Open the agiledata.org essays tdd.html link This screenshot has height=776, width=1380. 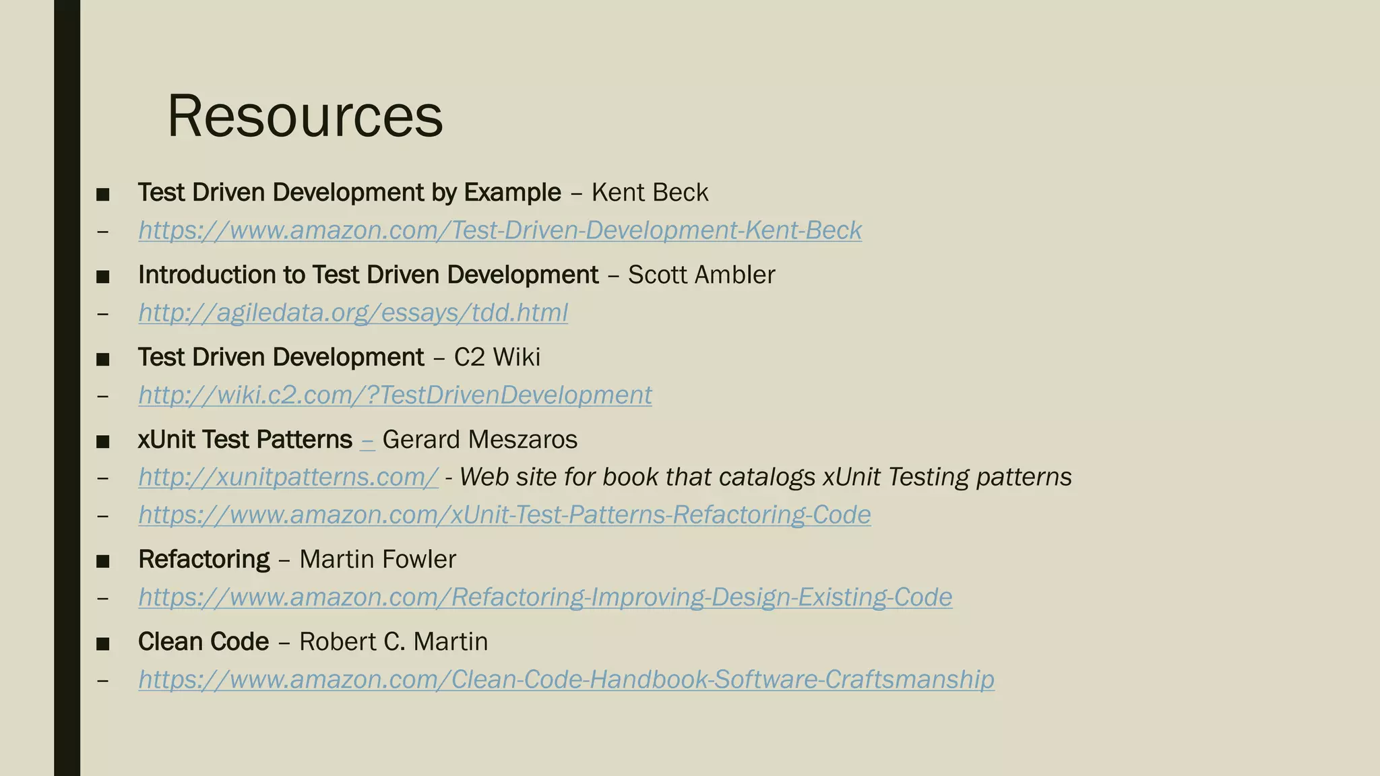tap(353, 313)
